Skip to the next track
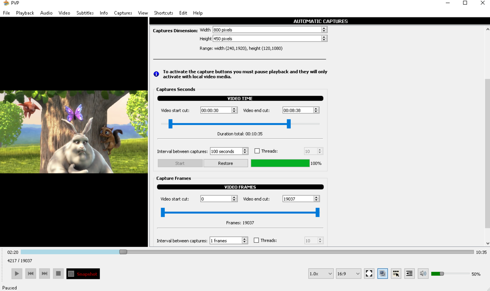490x291 pixels. coord(44,274)
